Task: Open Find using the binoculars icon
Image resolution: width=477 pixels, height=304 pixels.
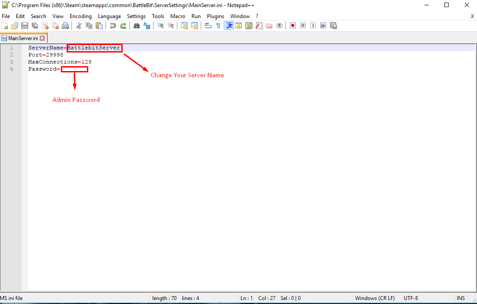Action: click(137, 26)
